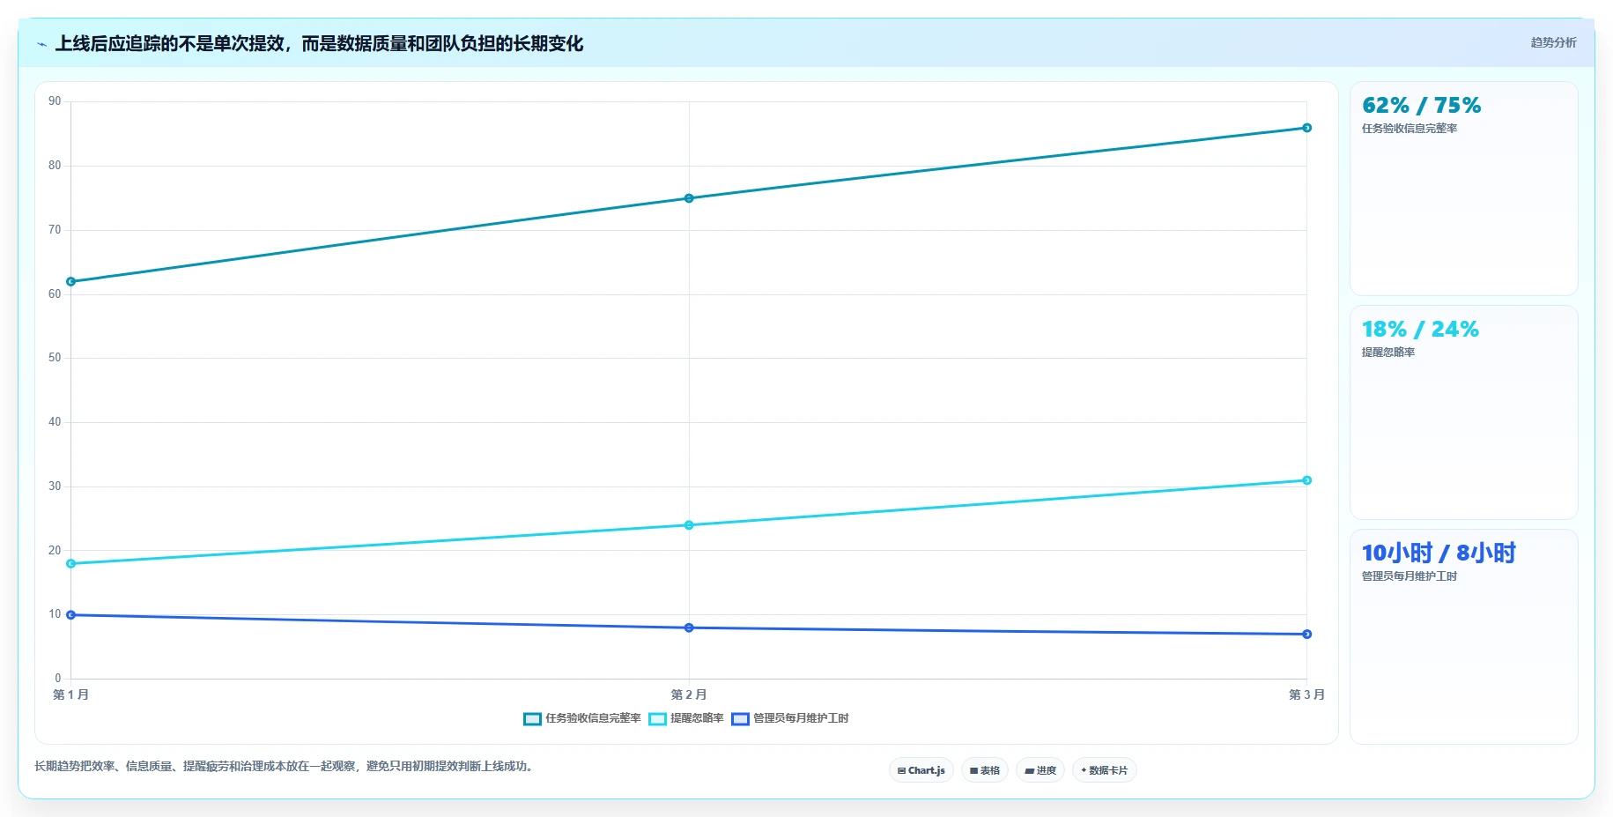
Task: Click the 90 y-axis value
Action: coord(55,101)
